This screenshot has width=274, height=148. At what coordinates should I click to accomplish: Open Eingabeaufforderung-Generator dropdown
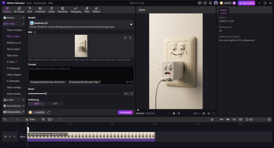click(48, 82)
